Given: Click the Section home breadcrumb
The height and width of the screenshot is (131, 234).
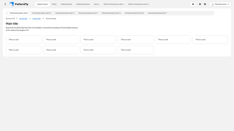Looking at the screenshot, I should click(10, 19).
